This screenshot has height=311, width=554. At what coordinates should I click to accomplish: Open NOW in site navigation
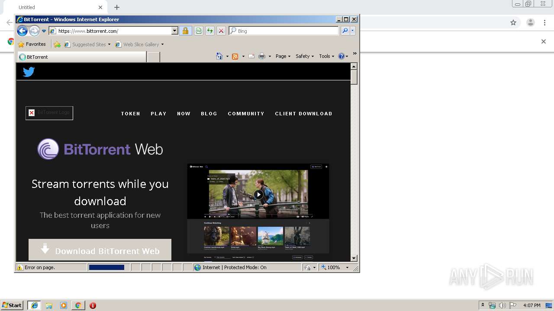(x=184, y=114)
